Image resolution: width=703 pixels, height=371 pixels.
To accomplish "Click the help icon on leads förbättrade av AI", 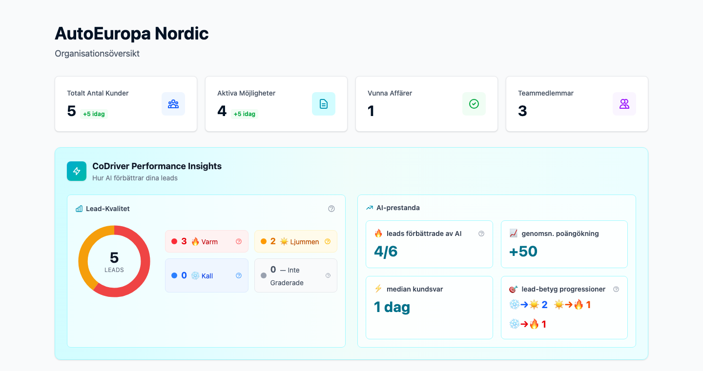I will click(x=481, y=234).
